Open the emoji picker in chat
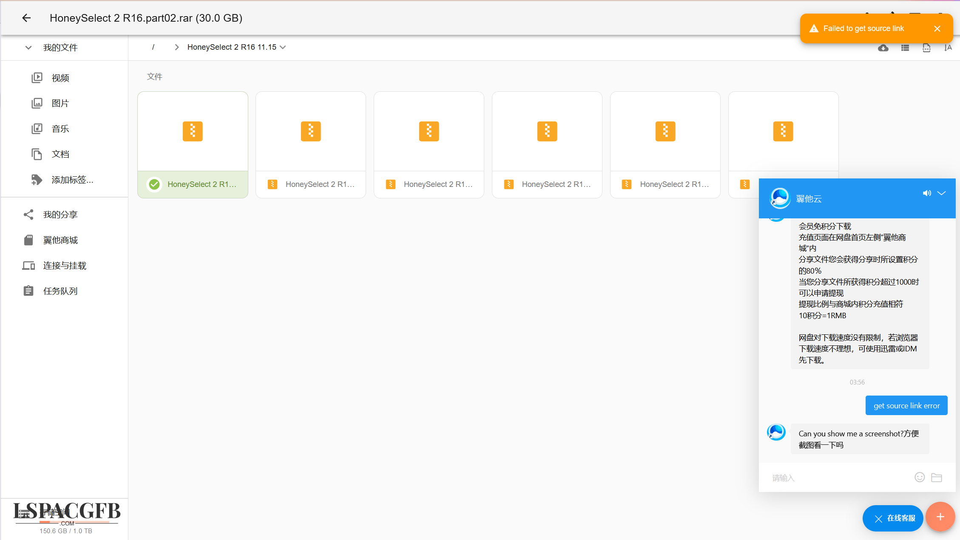 [919, 477]
